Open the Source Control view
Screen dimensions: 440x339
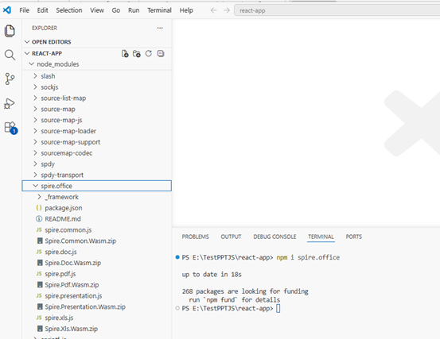[x=10, y=79]
